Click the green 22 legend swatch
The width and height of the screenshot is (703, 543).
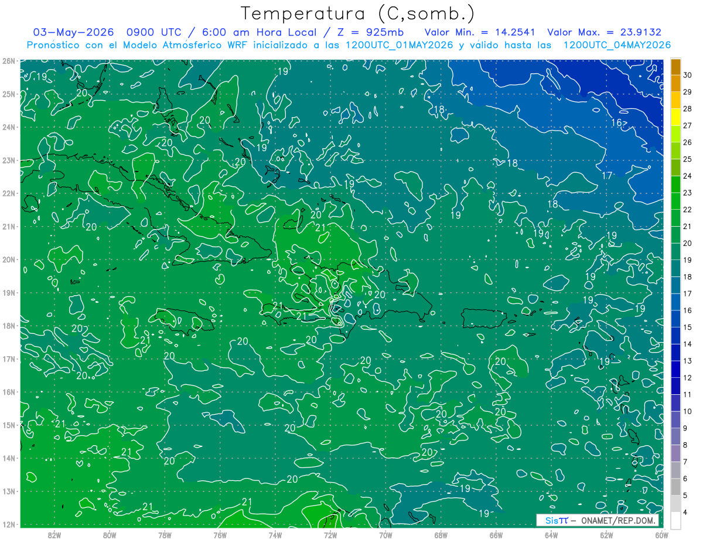(x=675, y=201)
